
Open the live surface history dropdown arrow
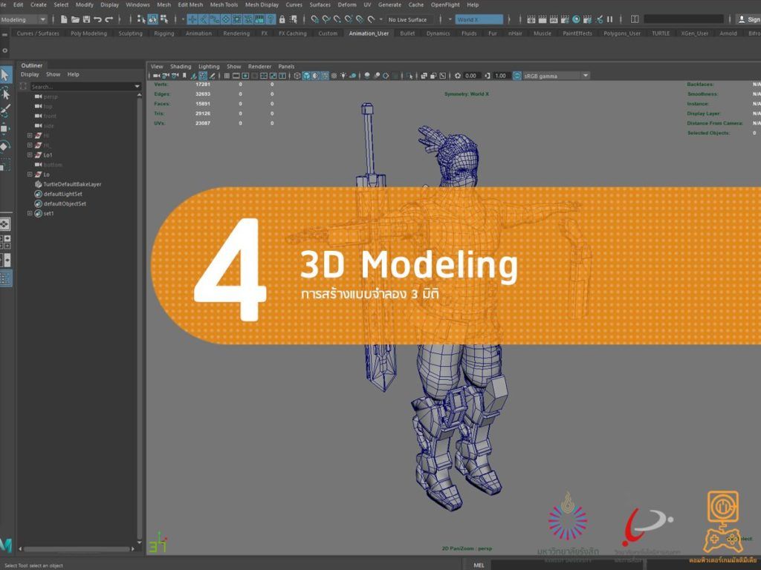coord(381,19)
